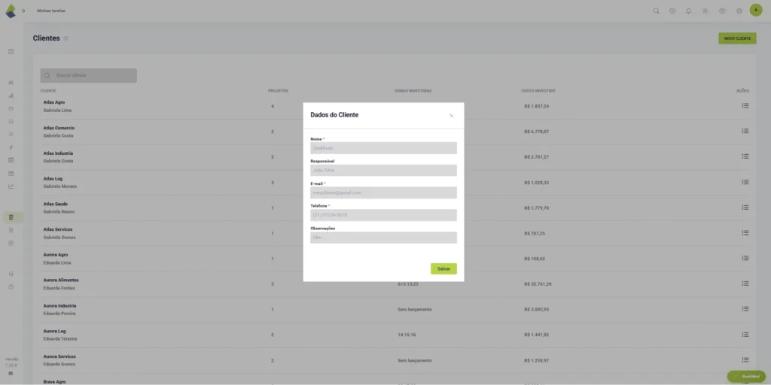The width and height of the screenshot is (771, 385).
Task: Click the Nome input field
Action: pos(383,148)
